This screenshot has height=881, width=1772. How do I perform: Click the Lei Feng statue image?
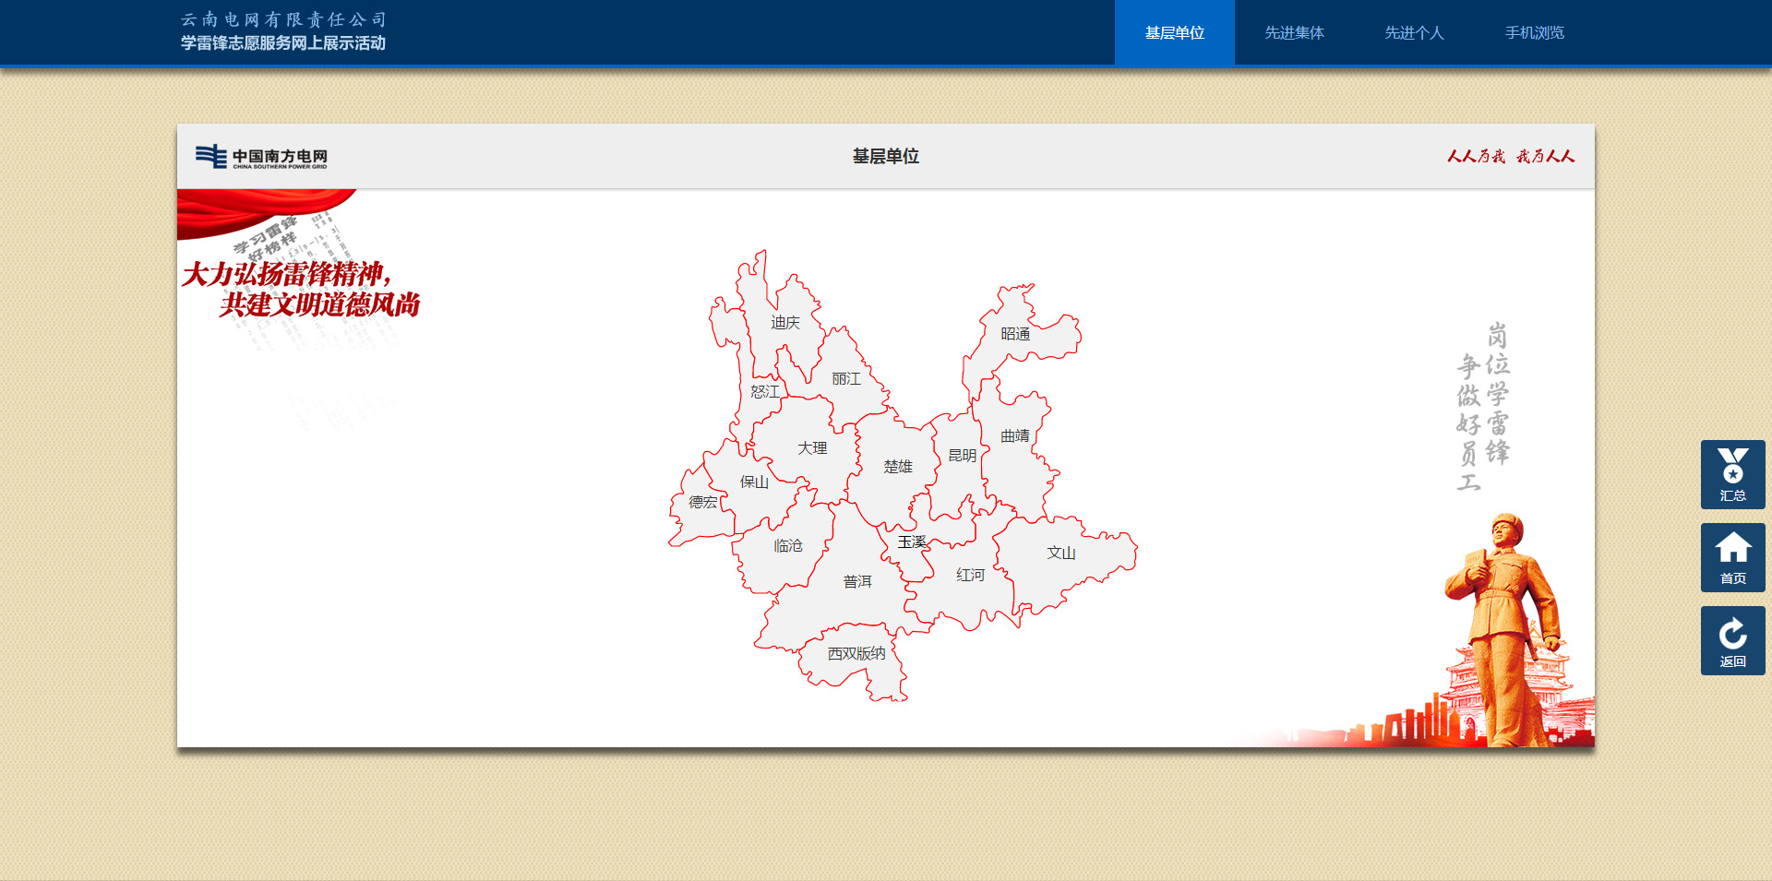pos(1504,627)
